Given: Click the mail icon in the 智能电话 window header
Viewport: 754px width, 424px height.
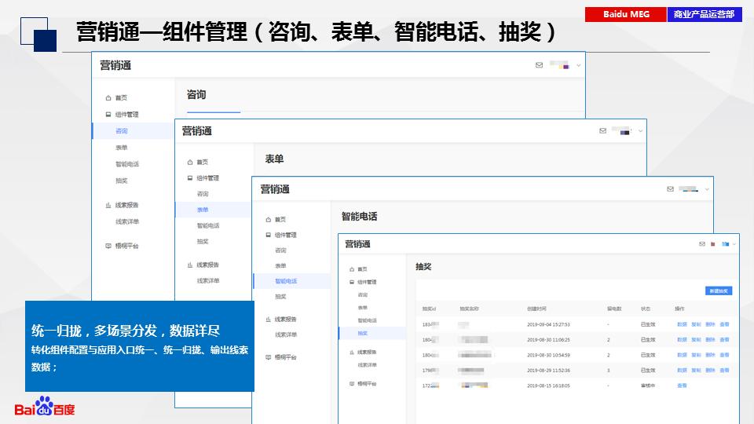Looking at the screenshot, I should (x=670, y=189).
